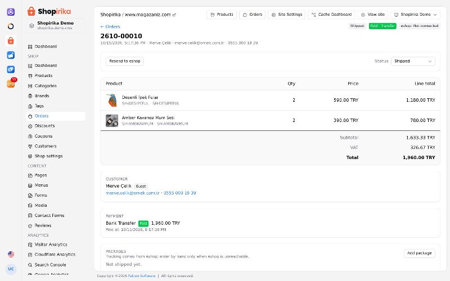Change language via the US flag icon
Screen dimensions: 450x281
[x=11, y=254]
